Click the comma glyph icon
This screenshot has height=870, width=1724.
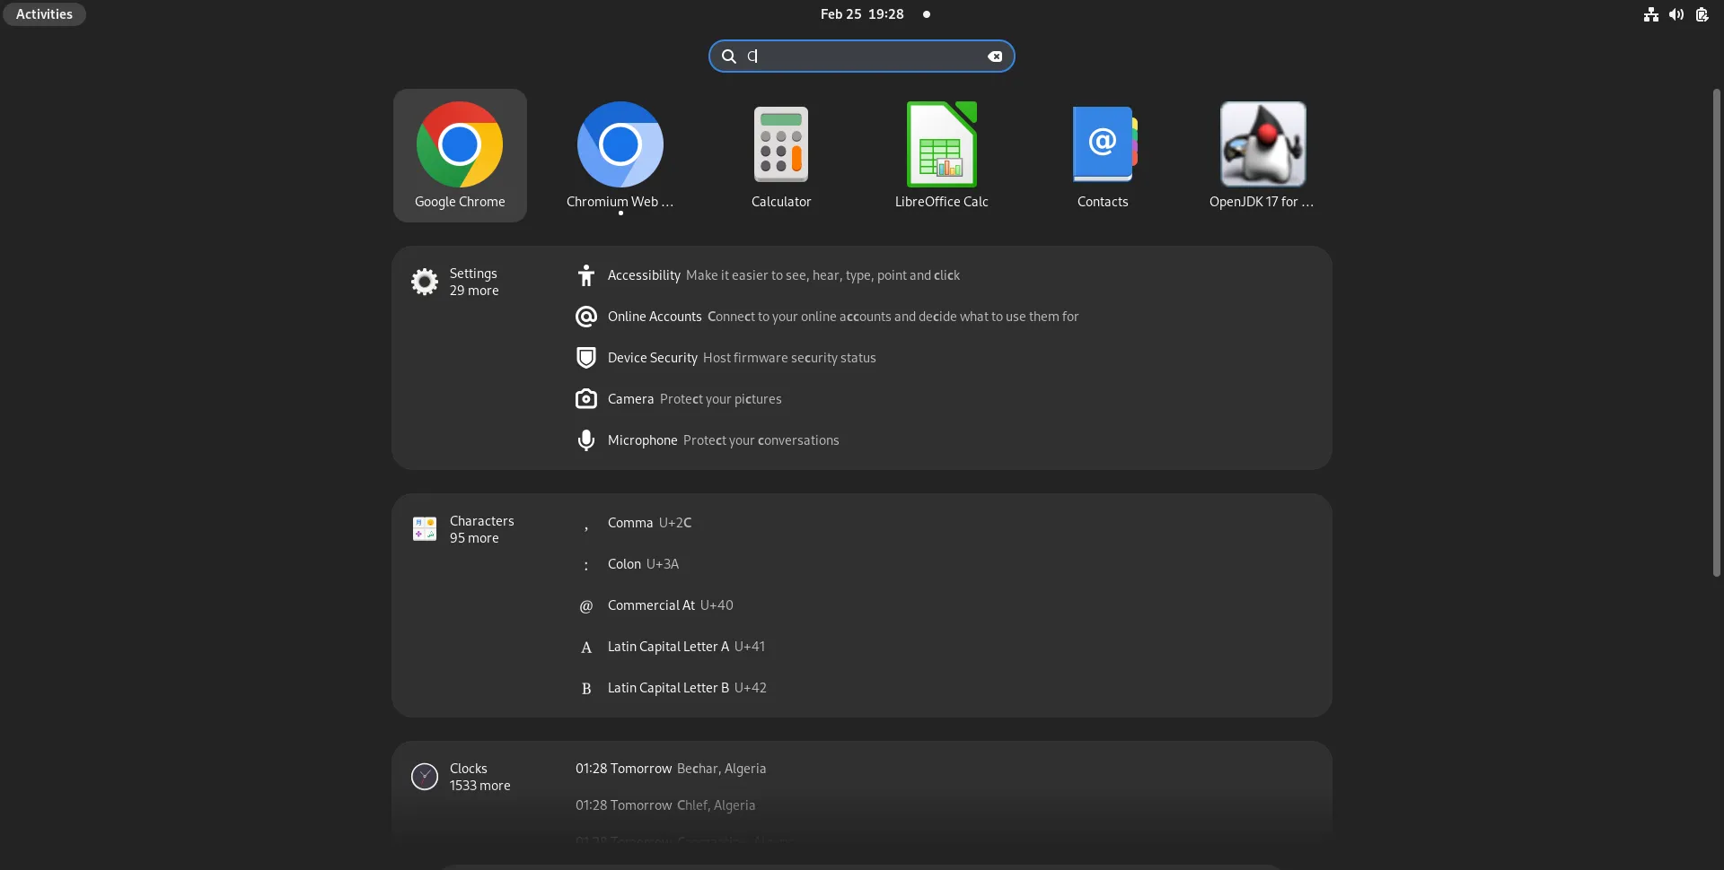point(586,526)
